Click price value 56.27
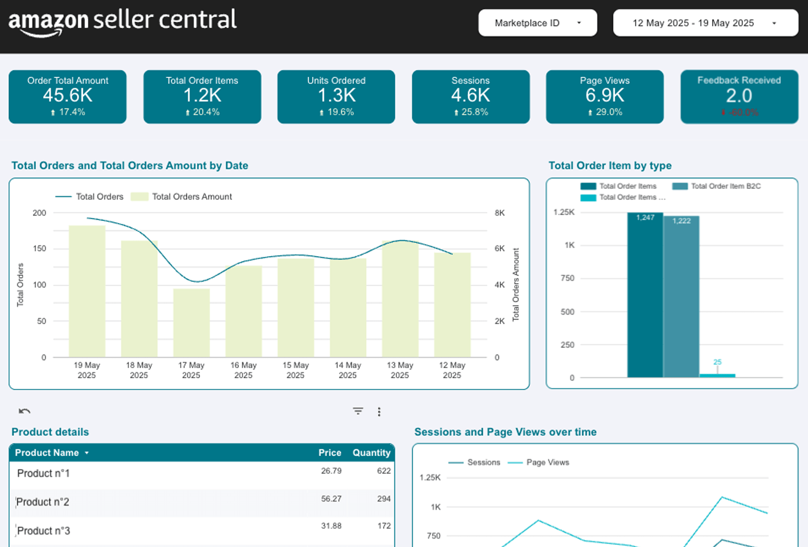808x547 pixels. [331, 499]
